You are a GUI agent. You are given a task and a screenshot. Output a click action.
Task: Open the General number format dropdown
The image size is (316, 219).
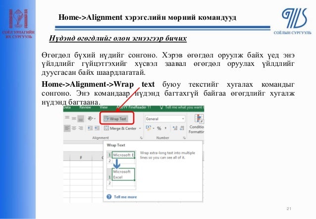165,119
